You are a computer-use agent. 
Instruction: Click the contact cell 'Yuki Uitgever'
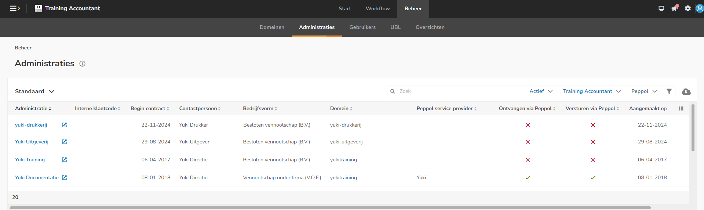[x=194, y=142]
